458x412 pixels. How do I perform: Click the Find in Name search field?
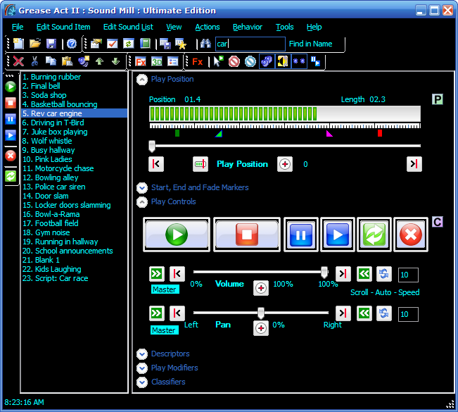(250, 44)
